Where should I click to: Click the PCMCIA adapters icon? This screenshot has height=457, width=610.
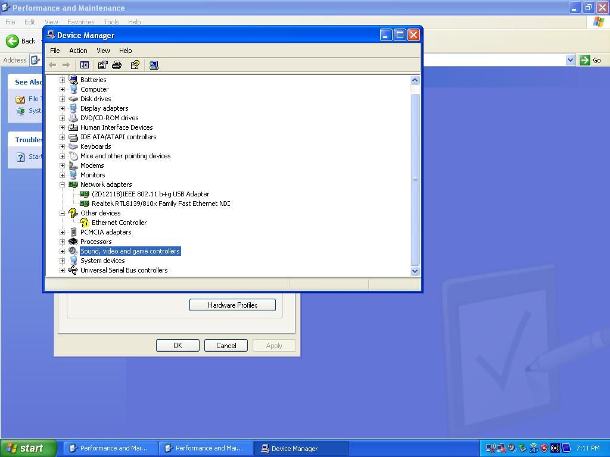coord(73,232)
